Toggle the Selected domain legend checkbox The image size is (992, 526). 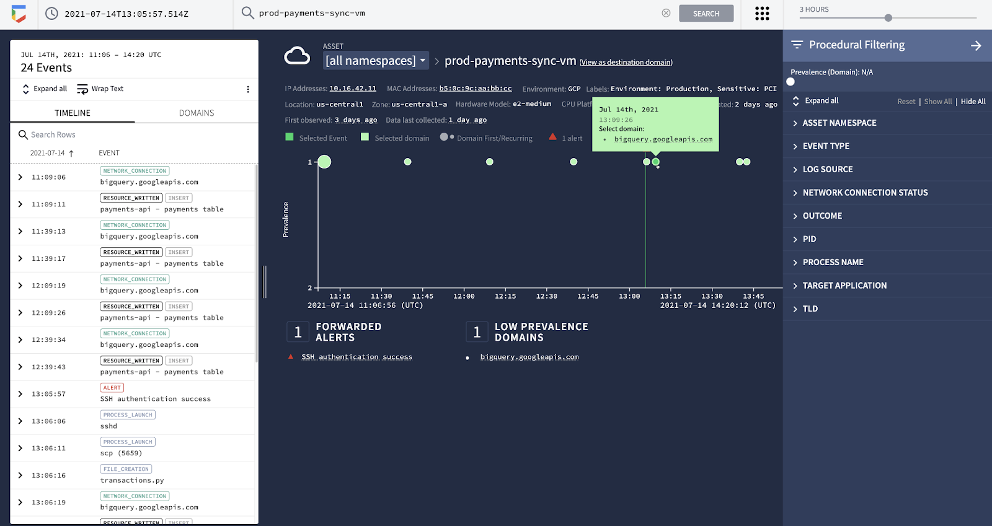coord(365,137)
